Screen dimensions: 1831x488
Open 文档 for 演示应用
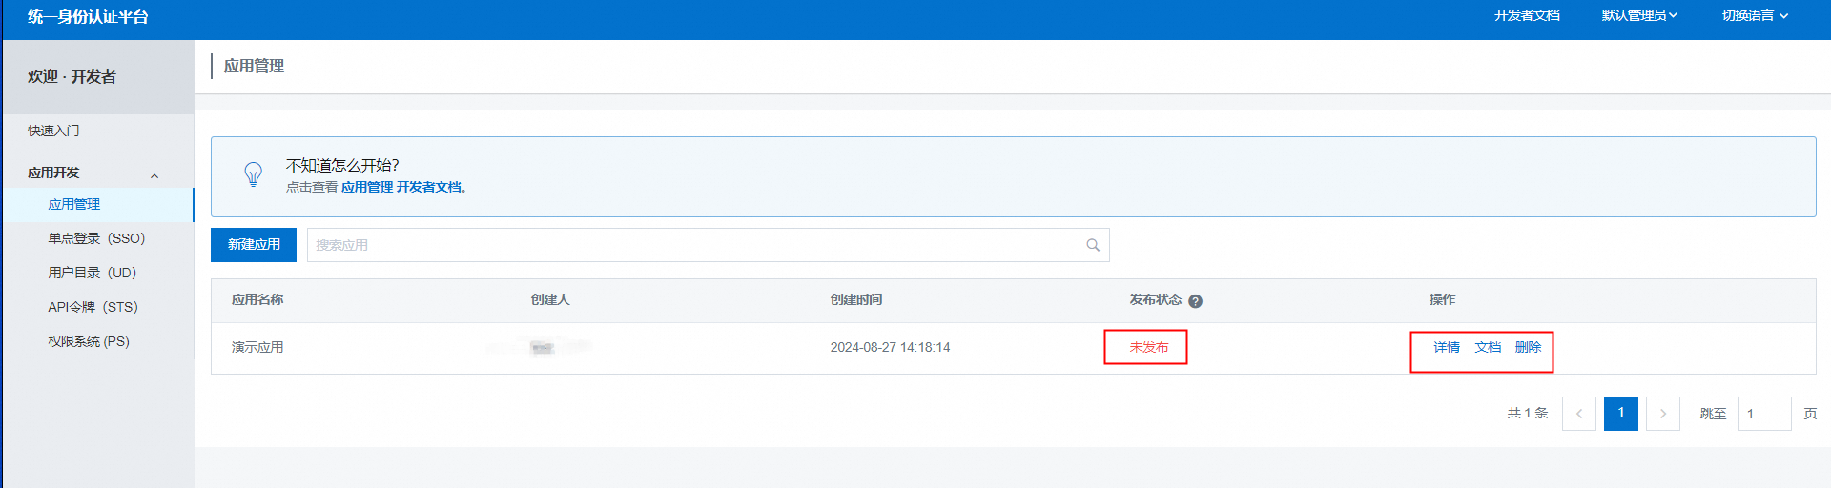[x=1487, y=347]
